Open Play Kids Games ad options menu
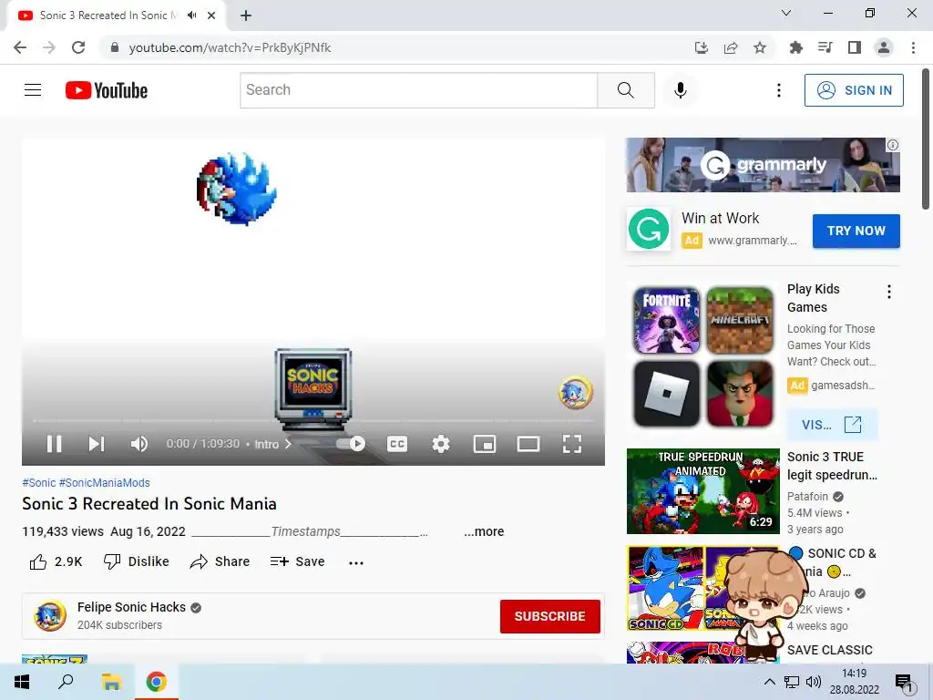 tap(889, 292)
